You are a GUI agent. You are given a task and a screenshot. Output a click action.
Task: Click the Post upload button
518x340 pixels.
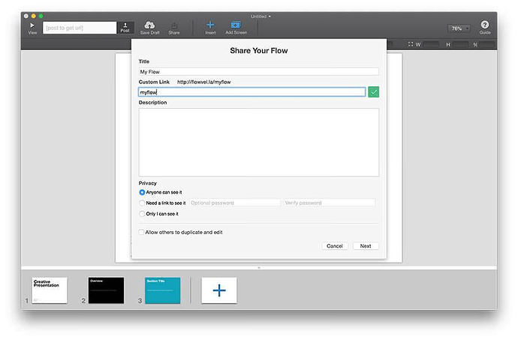tap(125, 27)
